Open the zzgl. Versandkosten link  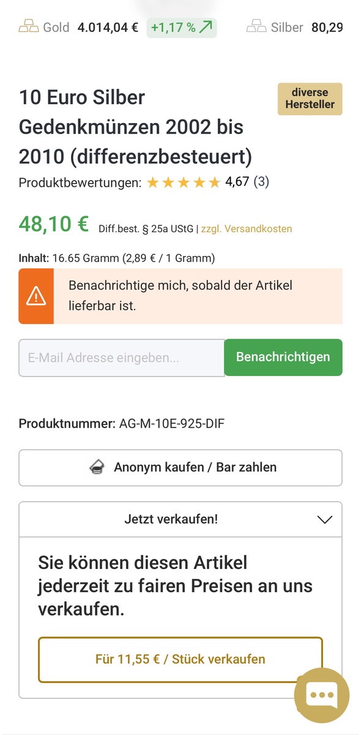[x=247, y=228]
